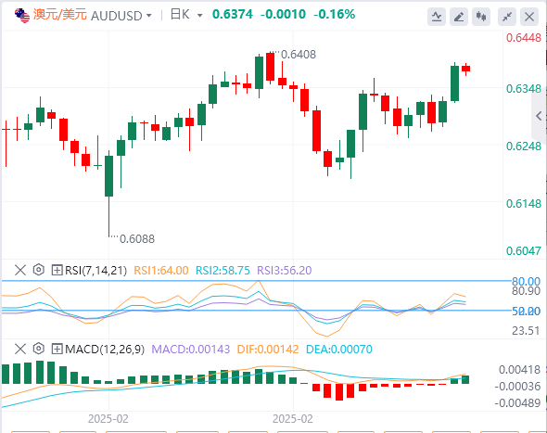Click price axis label 0.6448
This screenshot has width=547, height=433.
pyautogui.click(x=524, y=38)
